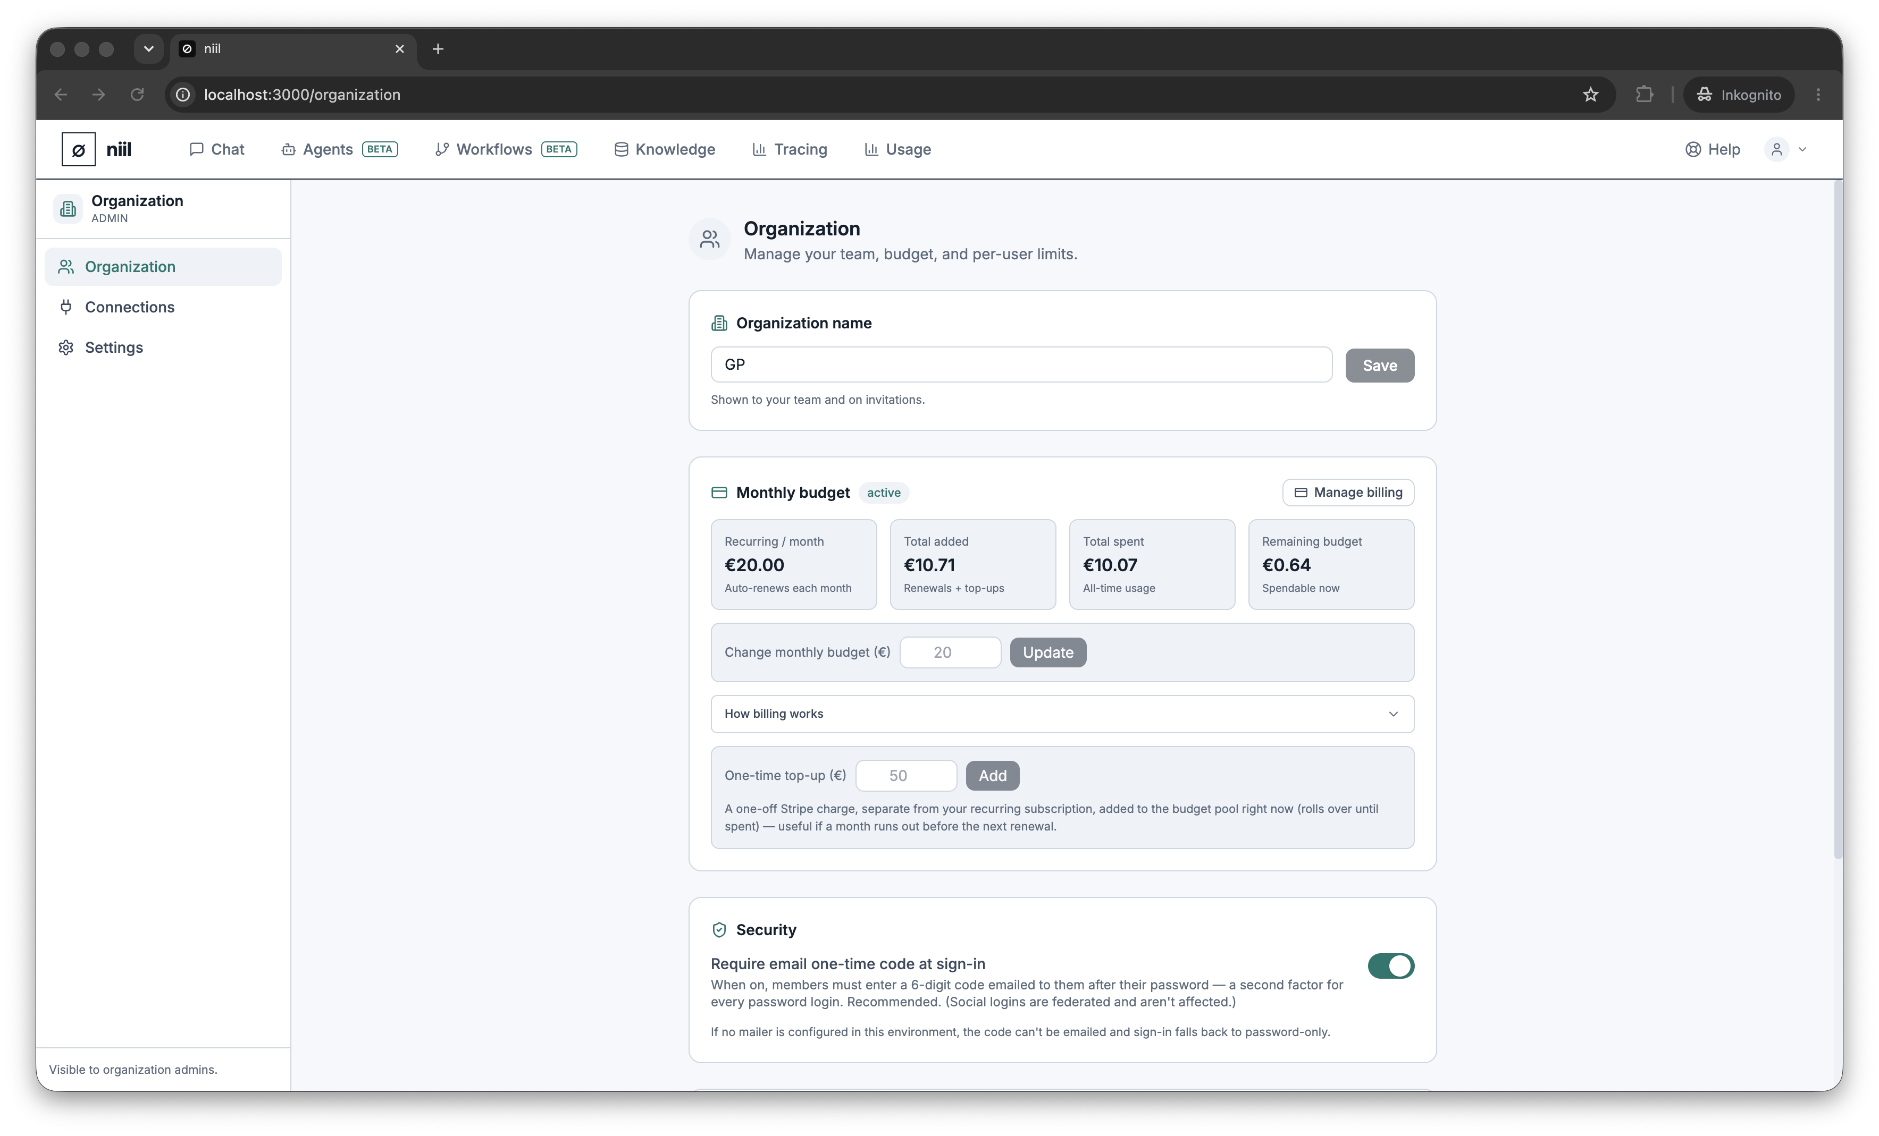Open the browser three-dot menu
Screen dimensions: 1879x1136
(x=1818, y=95)
